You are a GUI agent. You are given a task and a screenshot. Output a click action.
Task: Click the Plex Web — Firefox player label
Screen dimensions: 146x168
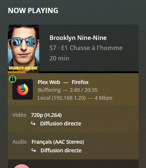tap(63, 82)
